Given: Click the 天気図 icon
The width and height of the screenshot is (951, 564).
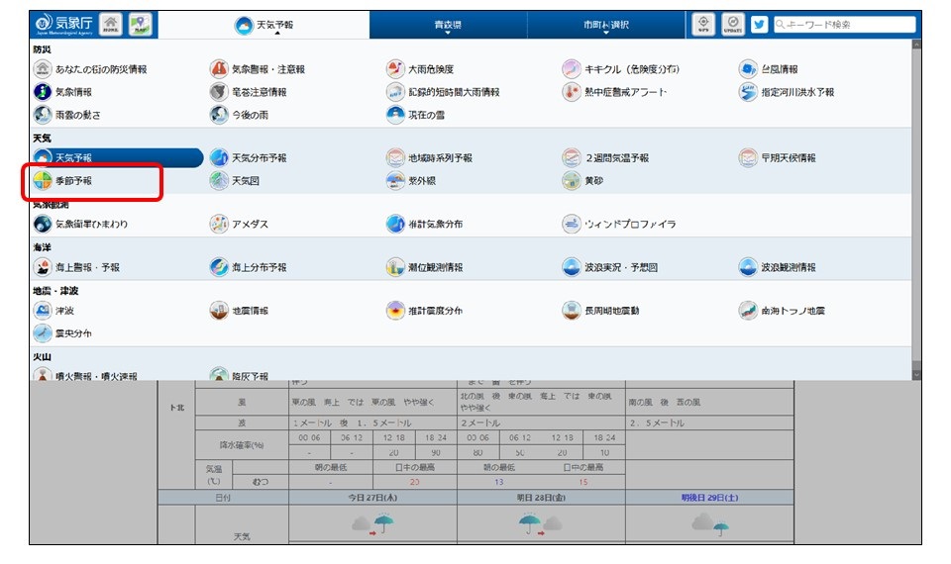Looking at the screenshot, I should point(218,180).
